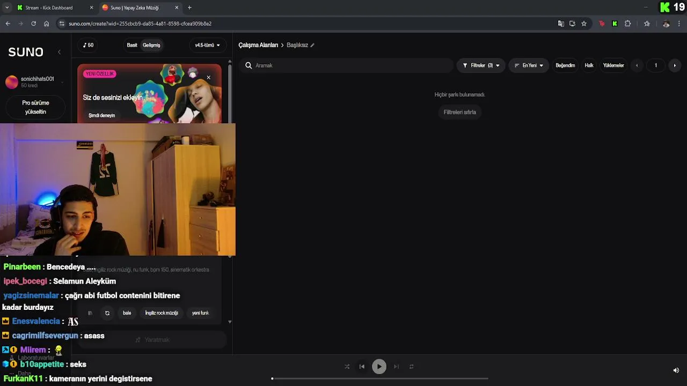687x386 pixels.
Task: Toggle the Beğendim filter
Action: (x=565, y=65)
